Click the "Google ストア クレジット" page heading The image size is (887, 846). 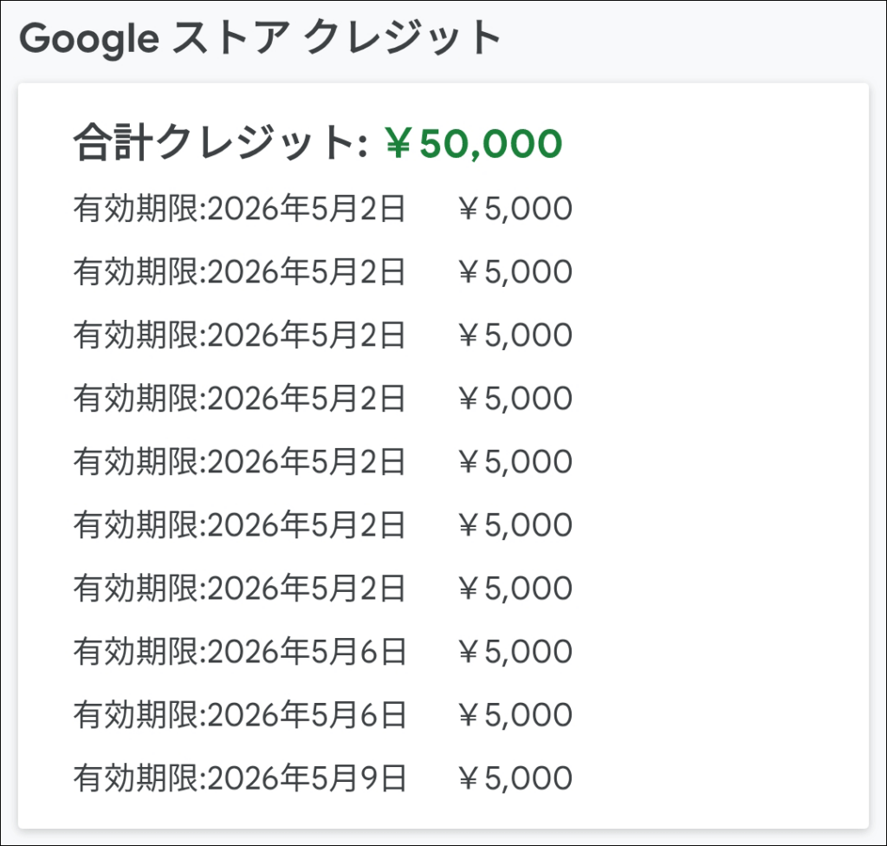click(x=261, y=39)
